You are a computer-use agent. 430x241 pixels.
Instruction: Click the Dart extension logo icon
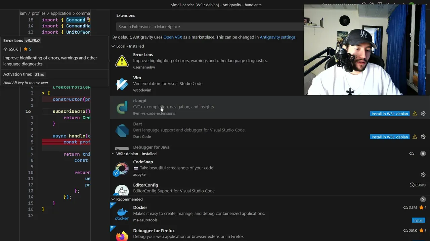122,131
